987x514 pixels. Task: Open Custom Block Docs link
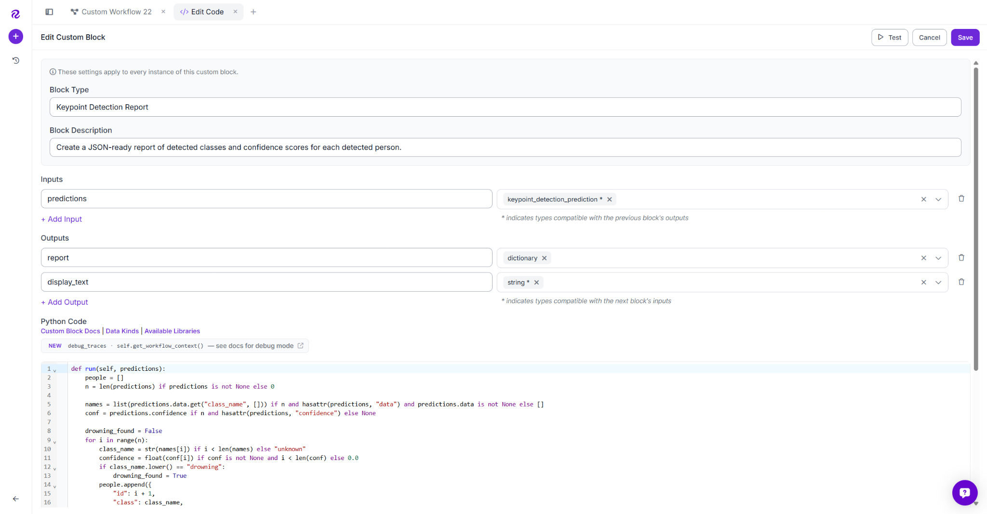point(70,331)
